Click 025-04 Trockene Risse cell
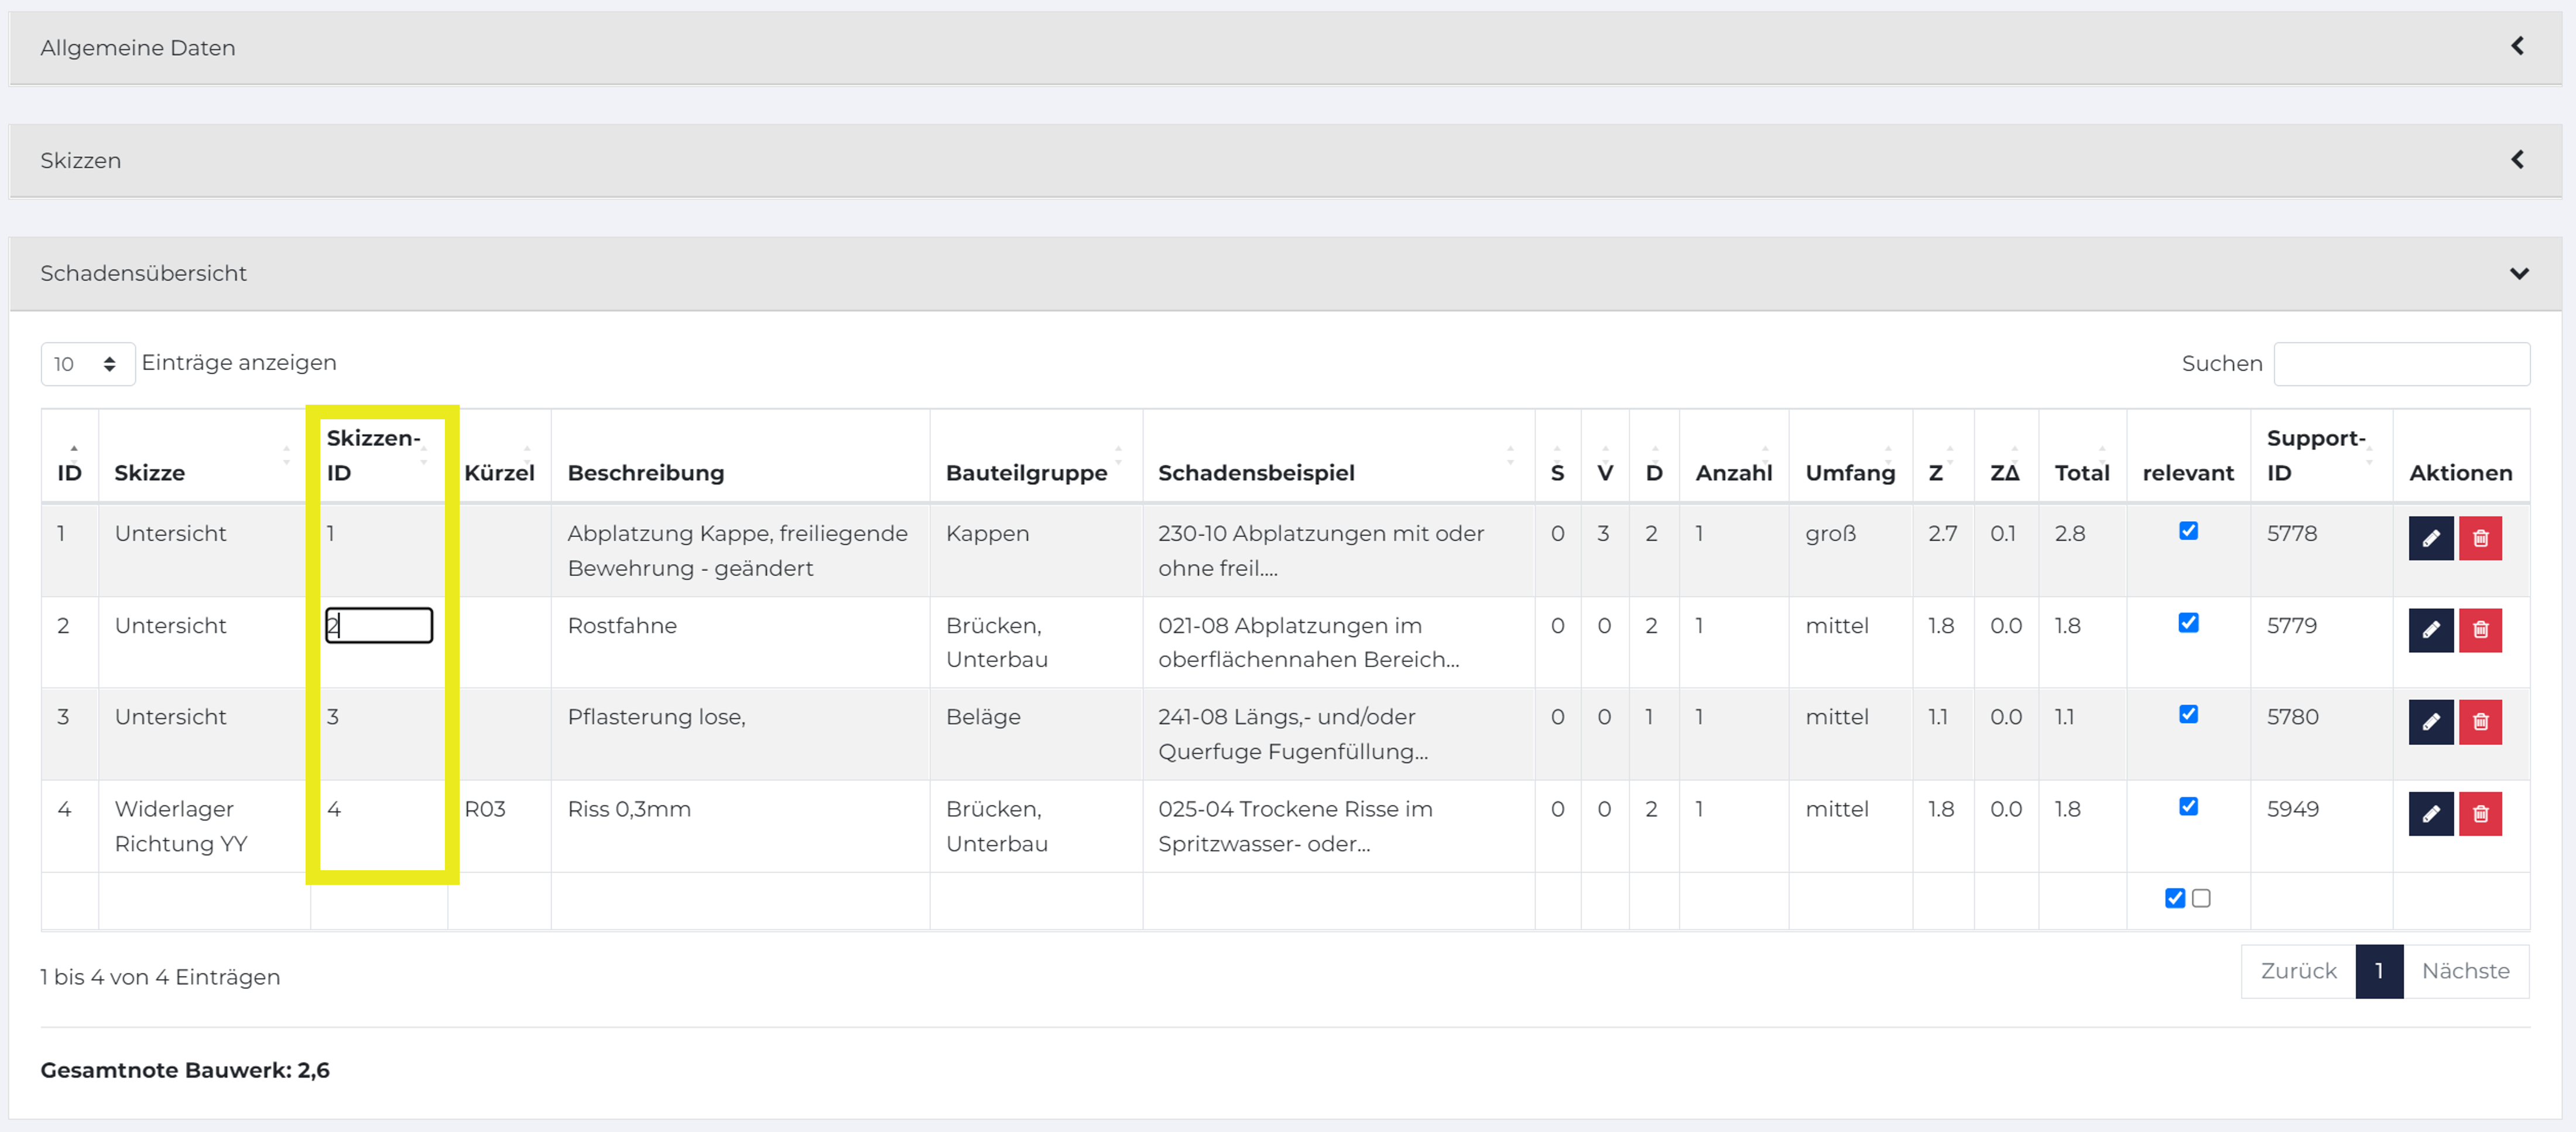The image size is (2576, 1132). (x=1338, y=826)
